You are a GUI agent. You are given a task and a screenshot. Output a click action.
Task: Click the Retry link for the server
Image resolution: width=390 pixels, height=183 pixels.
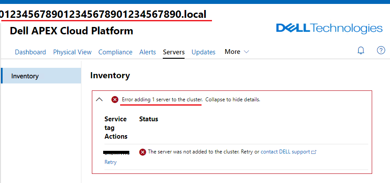111,162
